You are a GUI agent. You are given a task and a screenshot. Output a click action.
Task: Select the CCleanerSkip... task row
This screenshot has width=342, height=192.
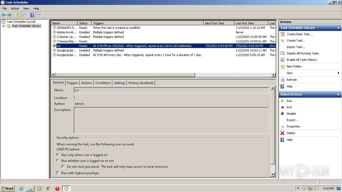[163, 41]
